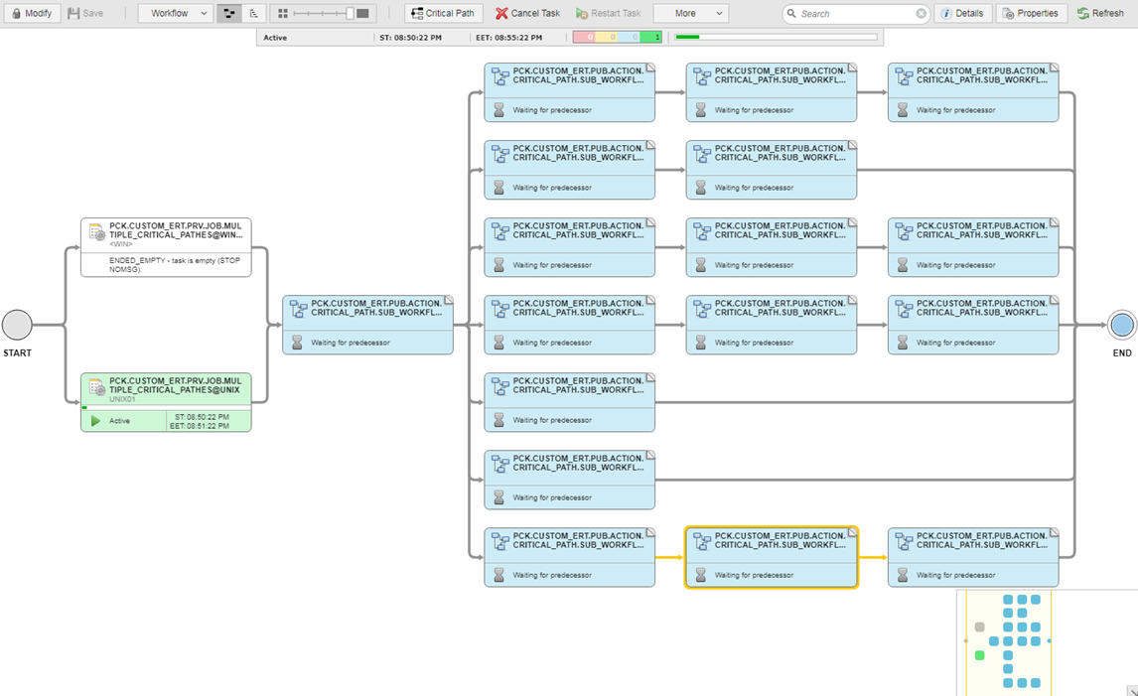1138x696 pixels.
Task: Open the More dropdown menu
Action: [x=691, y=13]
